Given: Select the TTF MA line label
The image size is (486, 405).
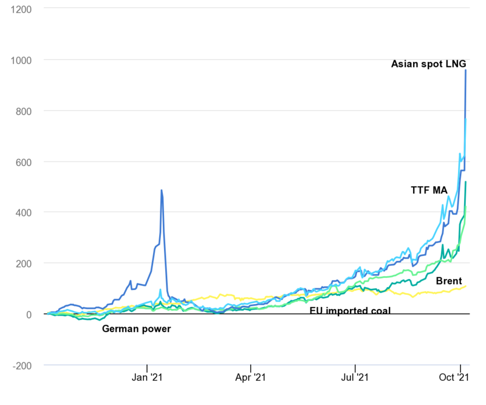Looking at the screenshot, I should 429,190.
